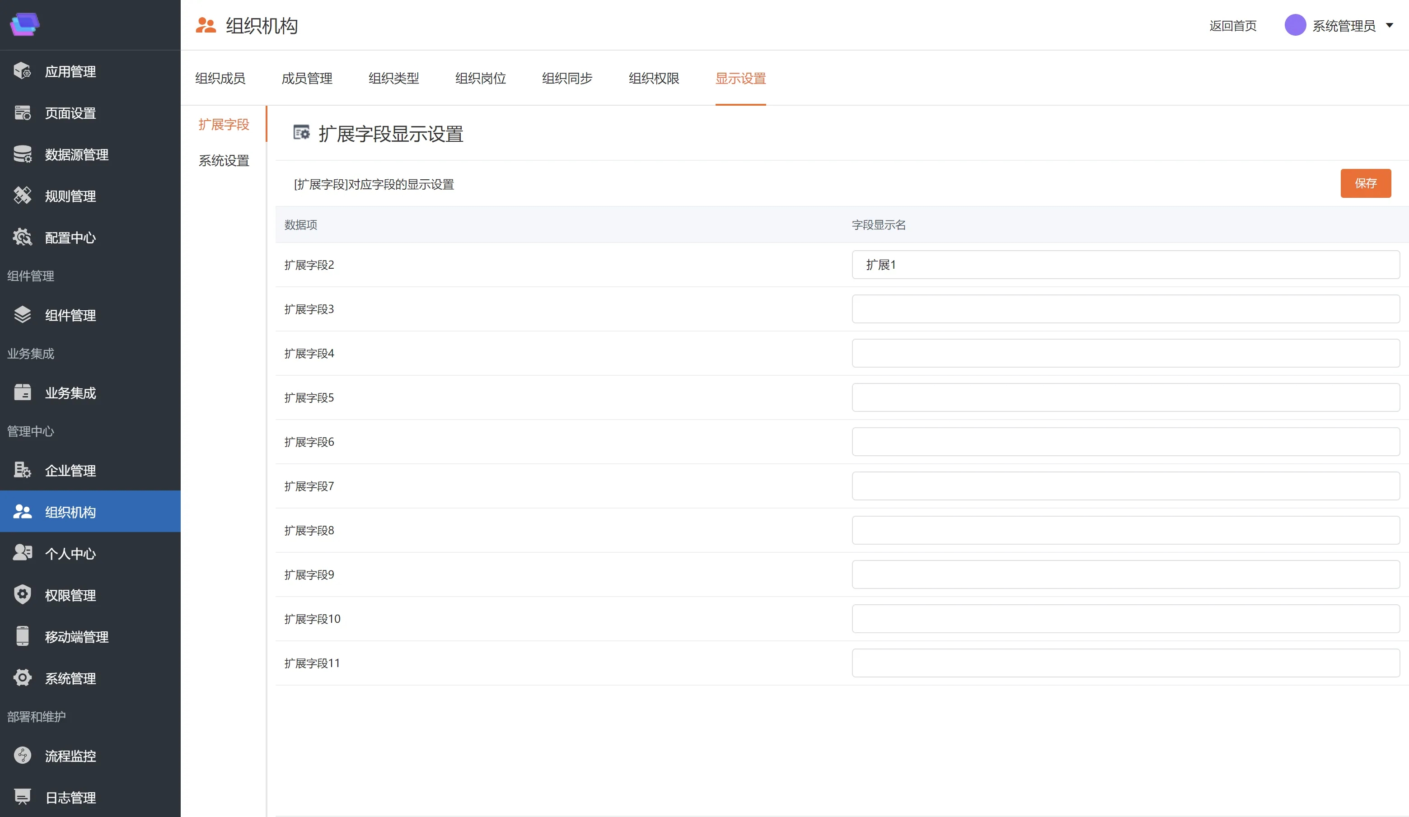Switch to the 组织权限 tab

[653, 78]
